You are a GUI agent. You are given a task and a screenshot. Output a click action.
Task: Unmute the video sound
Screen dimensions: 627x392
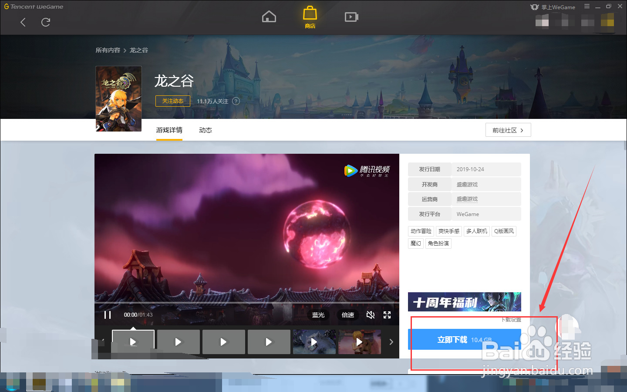click(371, 315)
